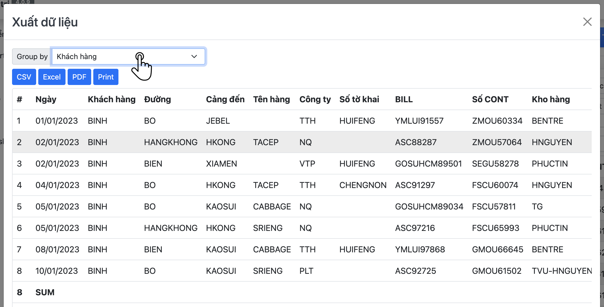
Task: Export data as PDF
Action: click(x=79, y=77)
